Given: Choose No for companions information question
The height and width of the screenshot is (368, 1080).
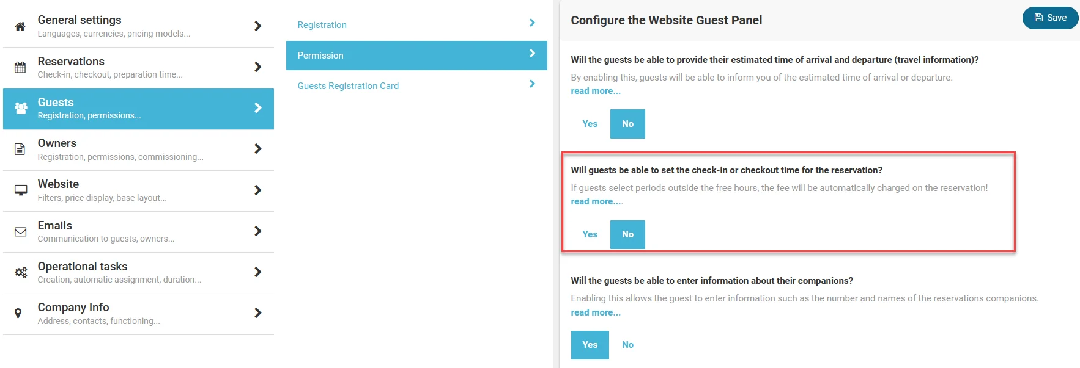Looking at the screenshot, I should click(627, 345).
